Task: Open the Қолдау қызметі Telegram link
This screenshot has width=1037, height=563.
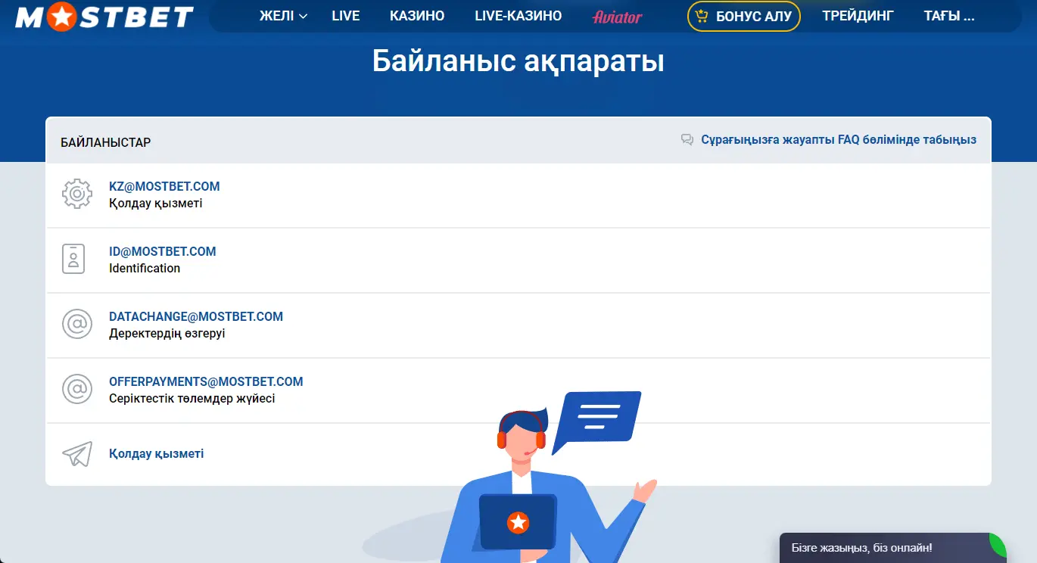Action: pos(157,454)
